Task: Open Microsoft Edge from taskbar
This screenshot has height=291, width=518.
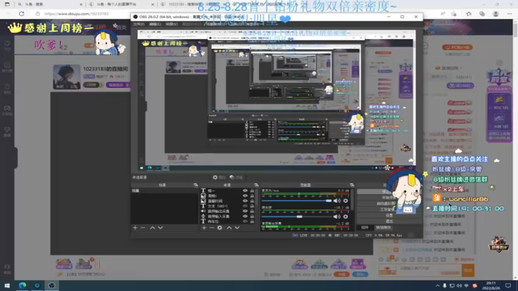Action: (23, 285)
